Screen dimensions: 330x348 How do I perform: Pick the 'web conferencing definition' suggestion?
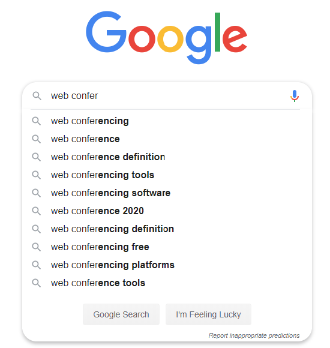[x=167, y=229]
